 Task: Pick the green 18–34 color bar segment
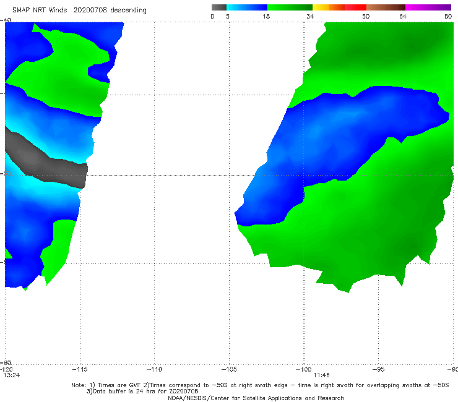(x=290, y=7)
